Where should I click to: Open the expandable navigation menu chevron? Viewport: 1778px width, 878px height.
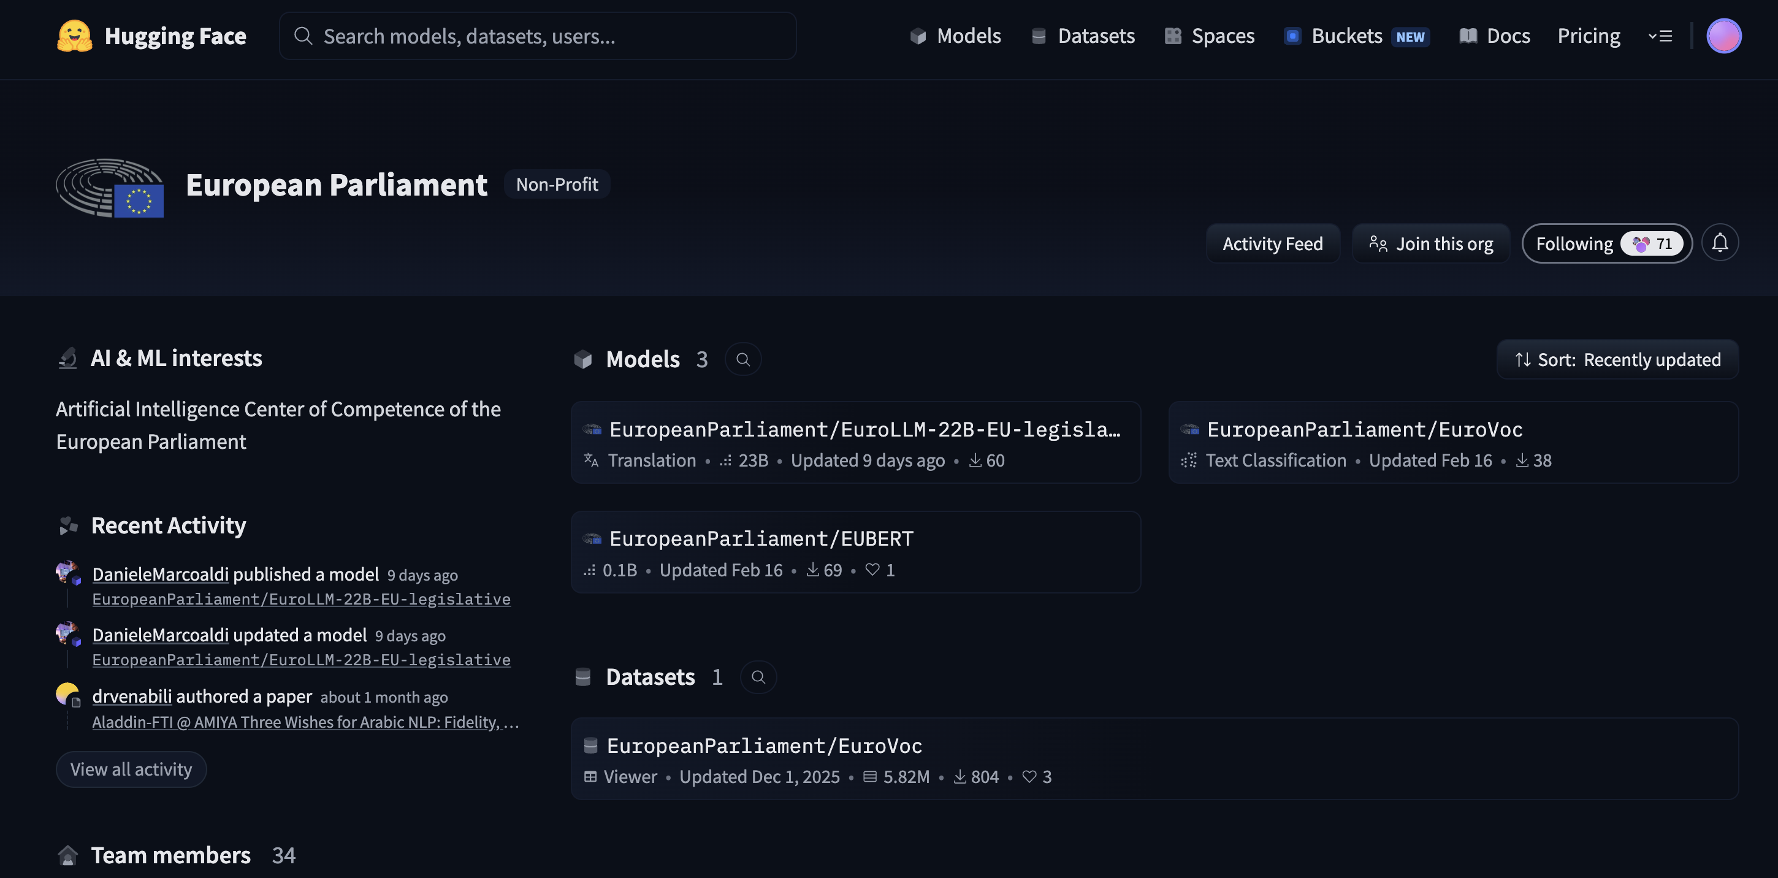coord(1660,36)
